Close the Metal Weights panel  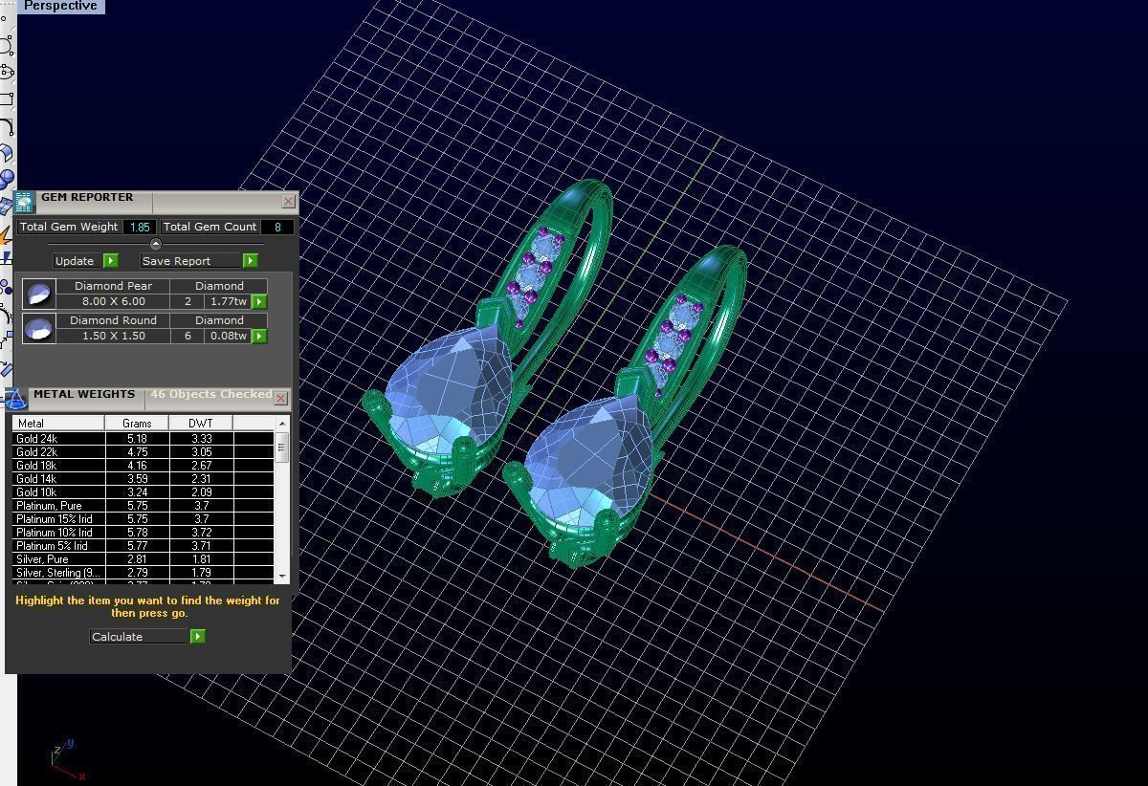click(280, 398)
